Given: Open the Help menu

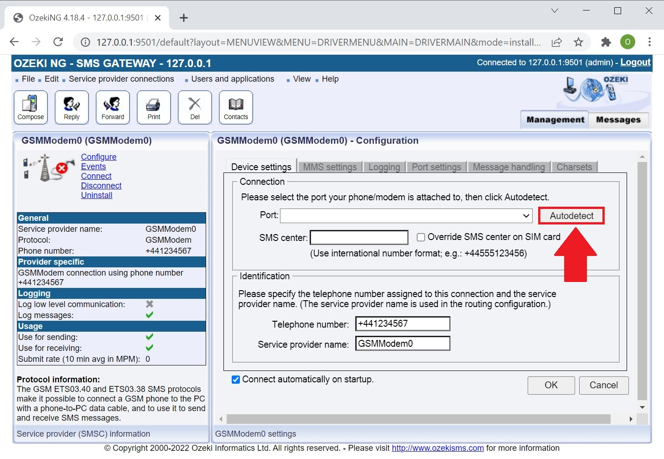Looking at the screenshot, I should [330, 79].
